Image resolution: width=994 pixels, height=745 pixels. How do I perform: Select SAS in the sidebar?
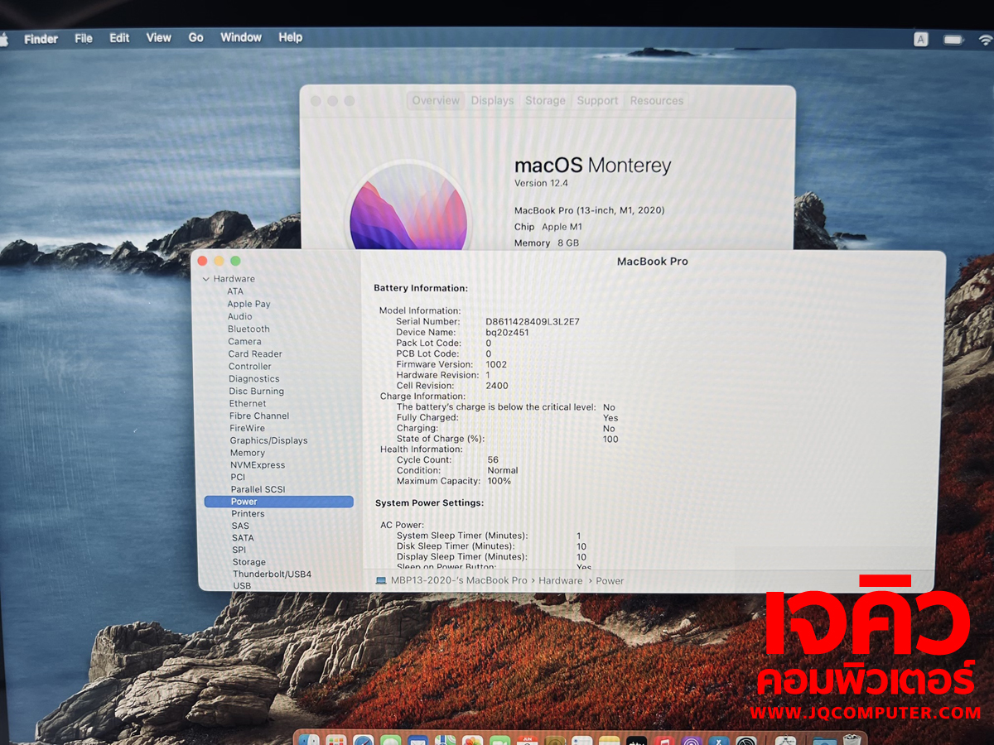[x=240, y=526]
